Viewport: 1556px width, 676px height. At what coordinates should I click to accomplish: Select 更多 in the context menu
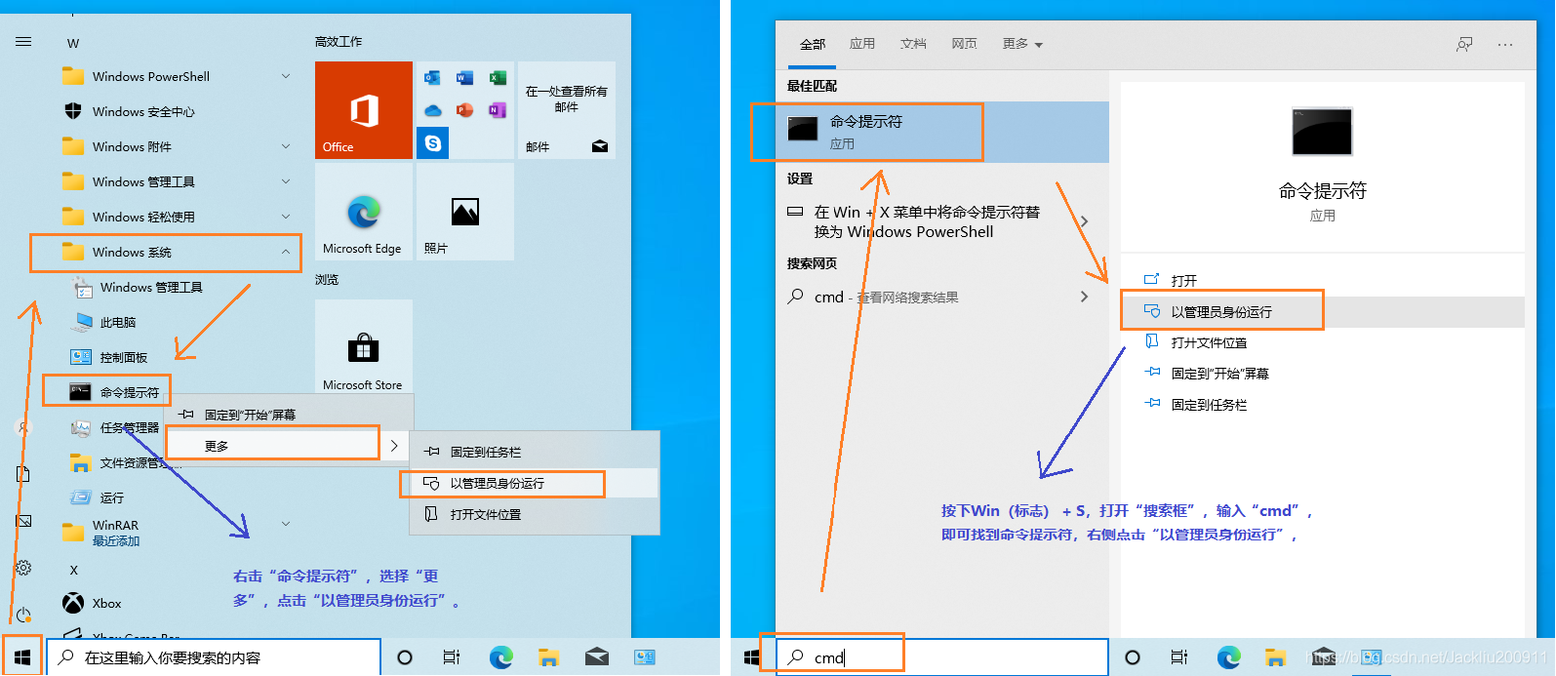(x=288, y=446)
